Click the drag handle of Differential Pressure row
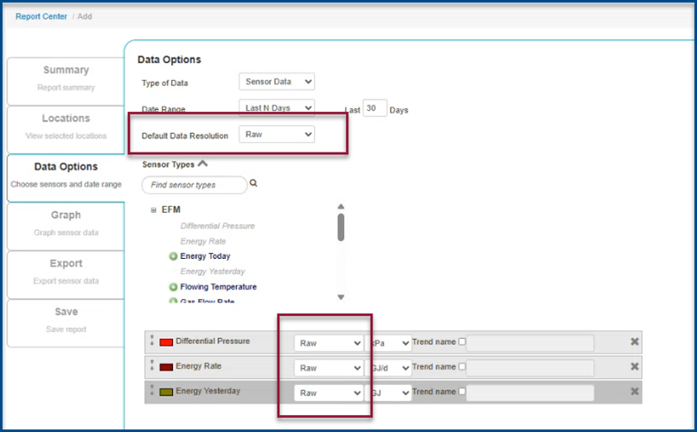Image resolution: width=697 pixels, height=432 pixels. pos(153,342)
